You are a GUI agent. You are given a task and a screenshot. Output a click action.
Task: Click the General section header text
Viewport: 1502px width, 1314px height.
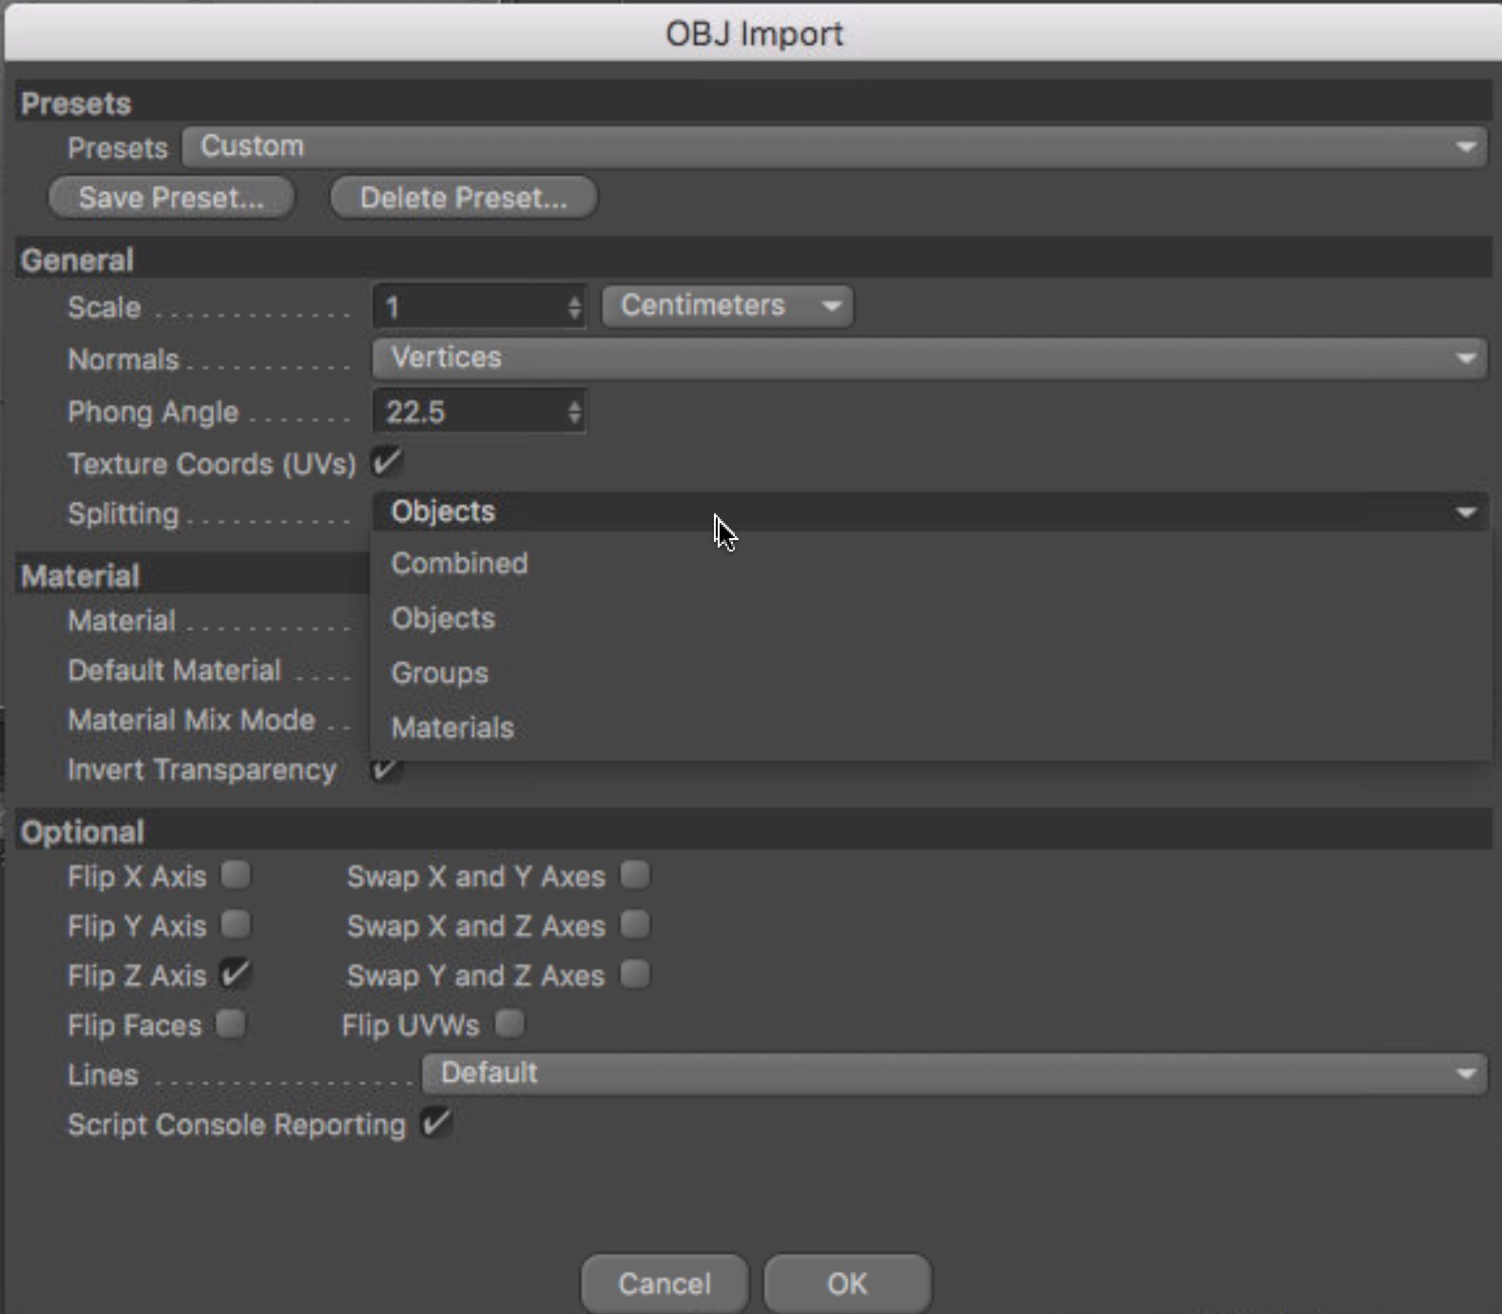click(77, 260)
